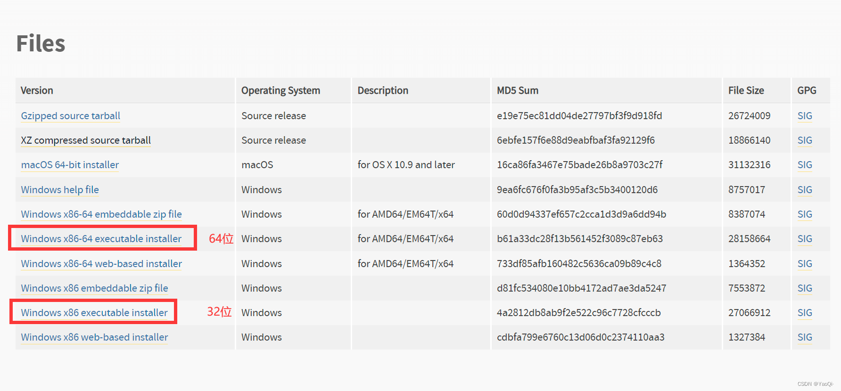
Task: Open SIG for x86-64 embeddable zip file
Action: click(x=805, y=214)
